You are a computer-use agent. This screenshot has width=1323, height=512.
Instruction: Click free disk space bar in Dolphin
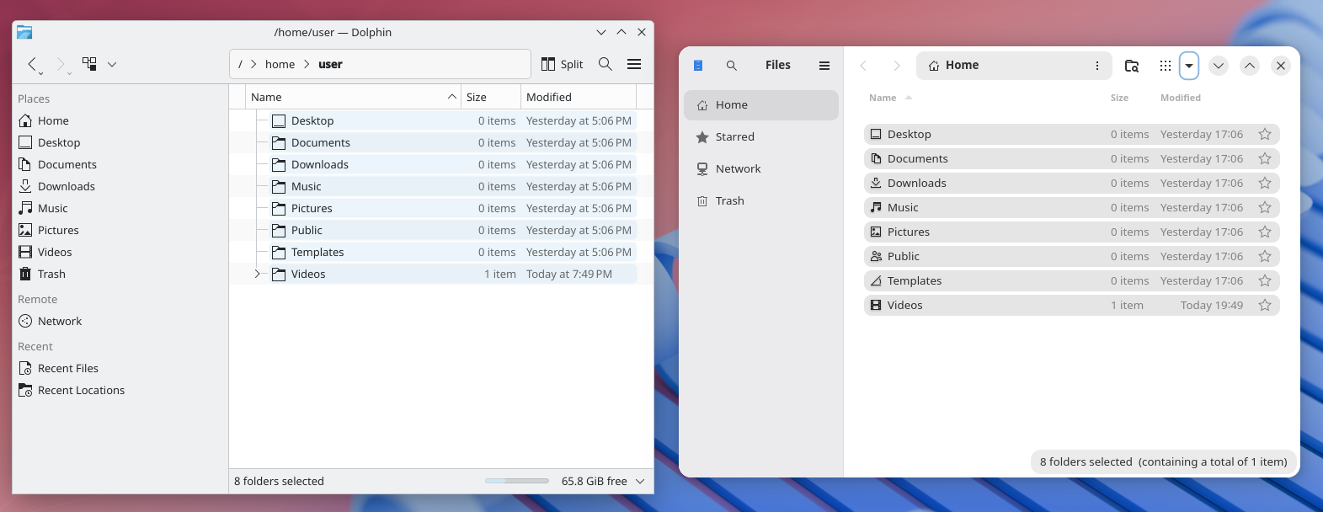517,481
